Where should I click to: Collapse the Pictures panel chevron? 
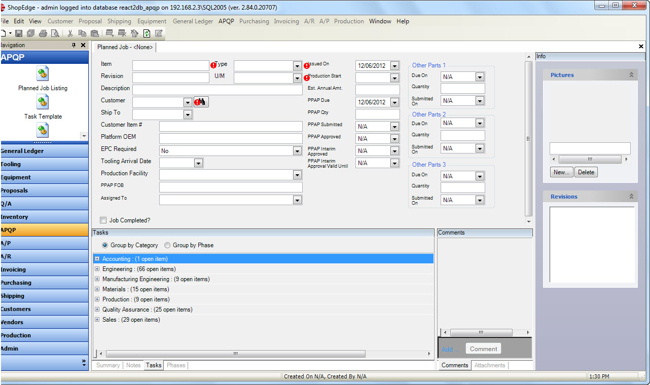click(x=631, y=75)
